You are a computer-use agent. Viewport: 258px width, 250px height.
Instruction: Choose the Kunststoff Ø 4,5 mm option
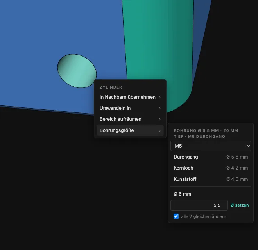(x=211, y=179)
